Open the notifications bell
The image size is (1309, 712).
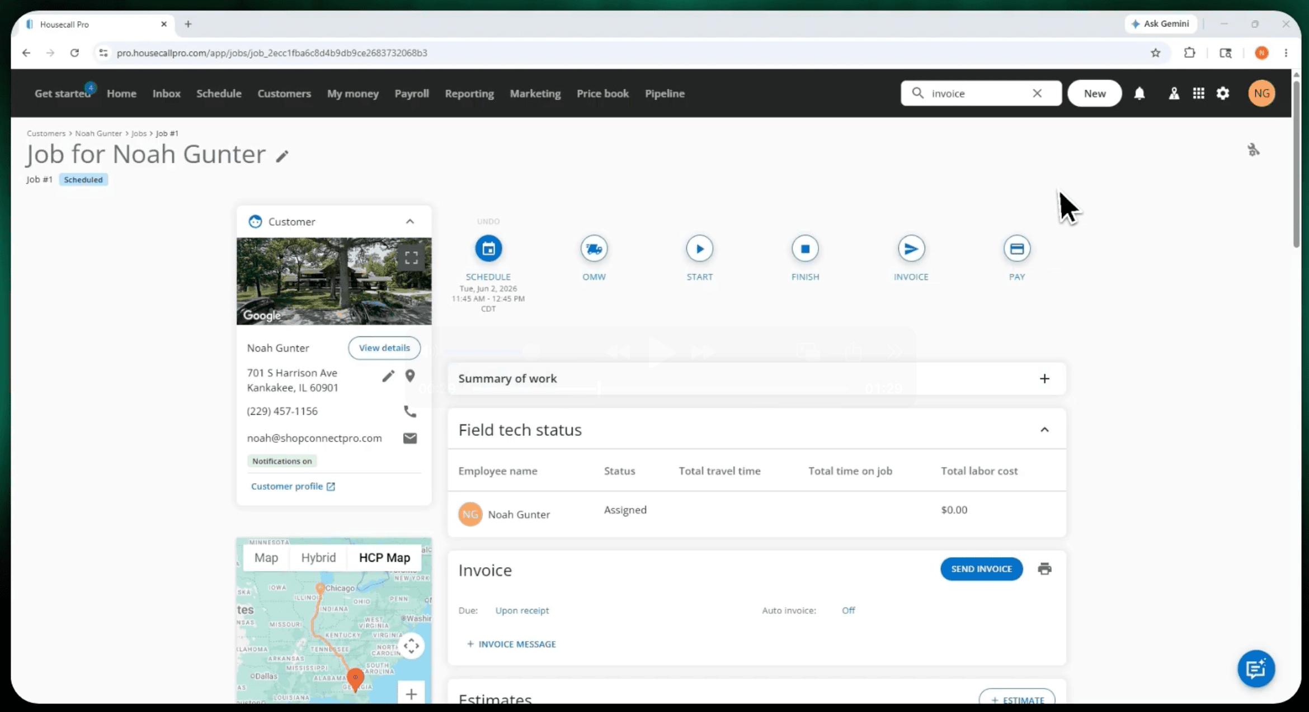(x=1140, y=93)
